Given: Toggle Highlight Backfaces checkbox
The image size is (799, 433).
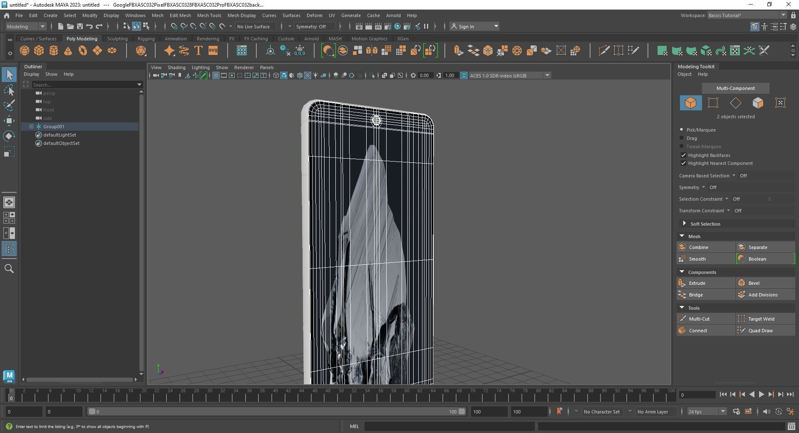Looking at the screenshot, I should coord(683,155).
